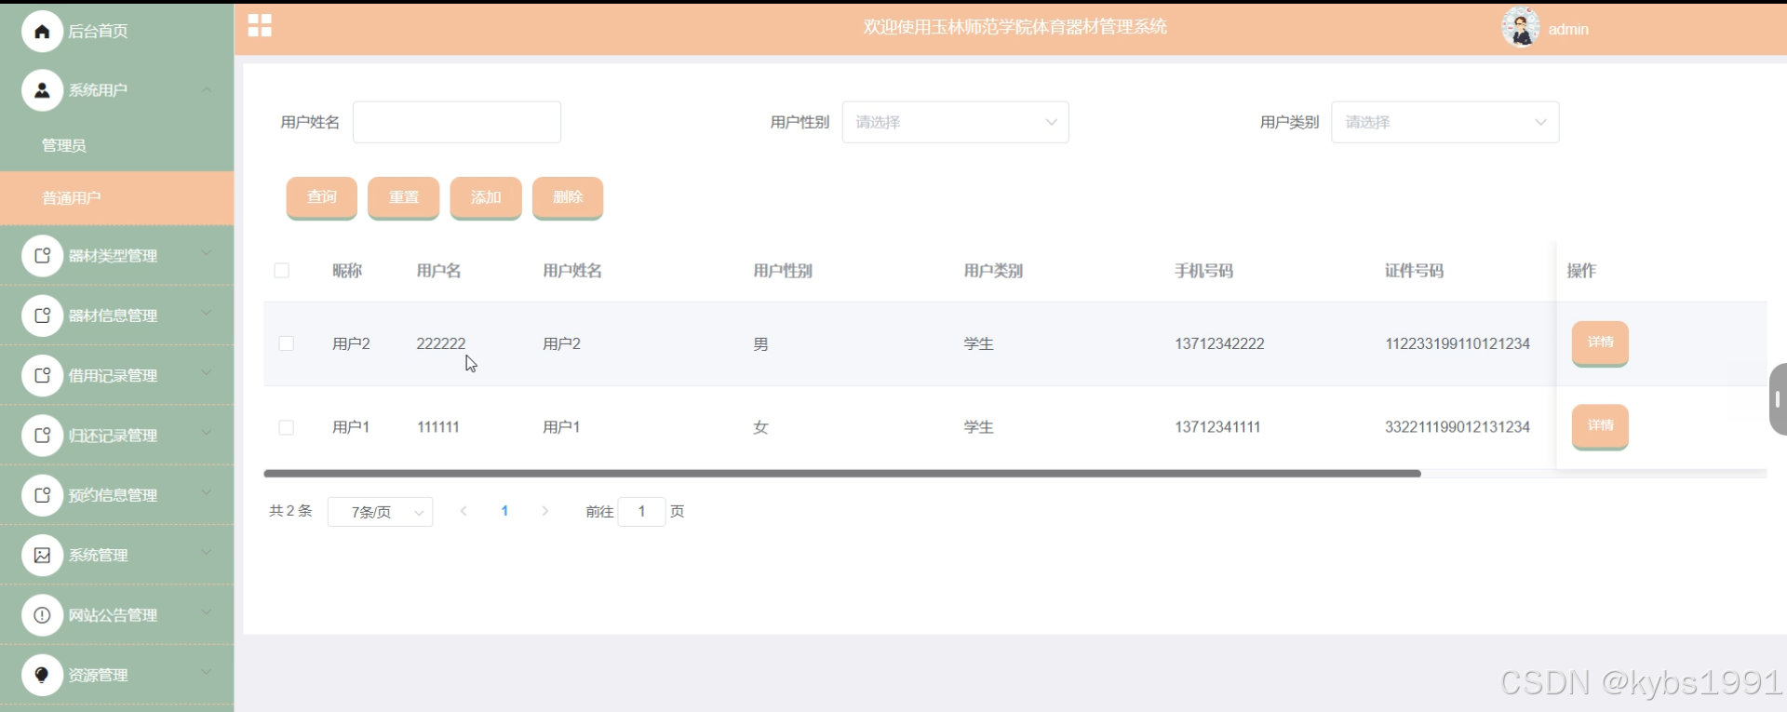The image size is (1787, 712).
Task: Click the admin username in header
Action: point(1568,30)
